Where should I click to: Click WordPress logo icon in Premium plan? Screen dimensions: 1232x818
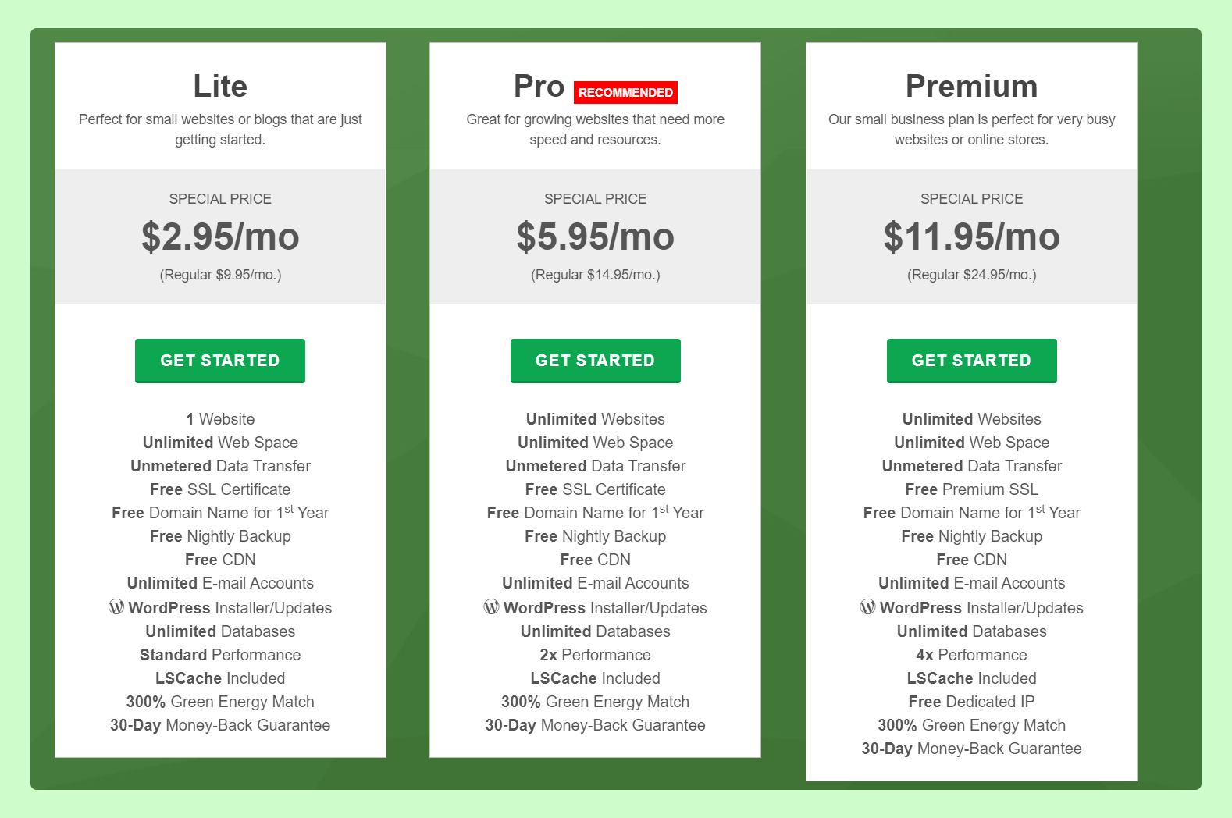(x=867, y=607)
